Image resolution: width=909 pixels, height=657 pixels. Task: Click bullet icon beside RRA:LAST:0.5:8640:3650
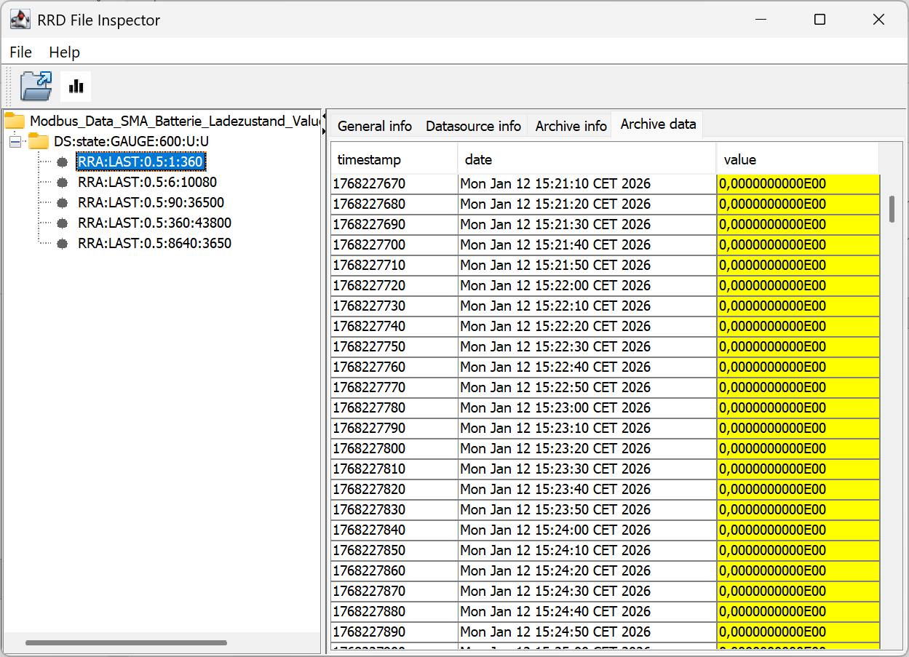coord(63,243)
